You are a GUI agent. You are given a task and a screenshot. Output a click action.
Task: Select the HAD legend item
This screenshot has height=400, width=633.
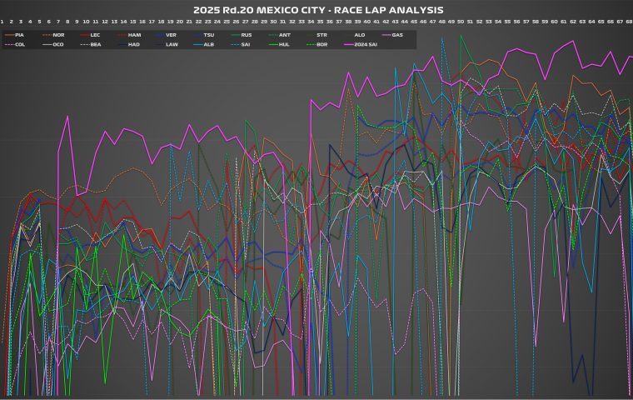(x=133, y=43)
